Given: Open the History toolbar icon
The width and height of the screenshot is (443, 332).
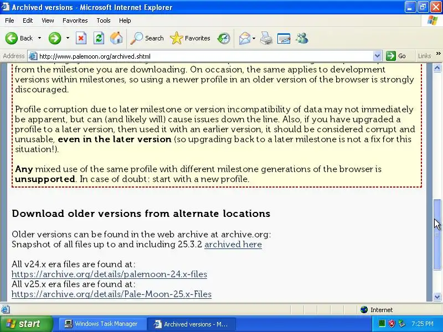Looking at the screenshot, I should pos(224,38).
